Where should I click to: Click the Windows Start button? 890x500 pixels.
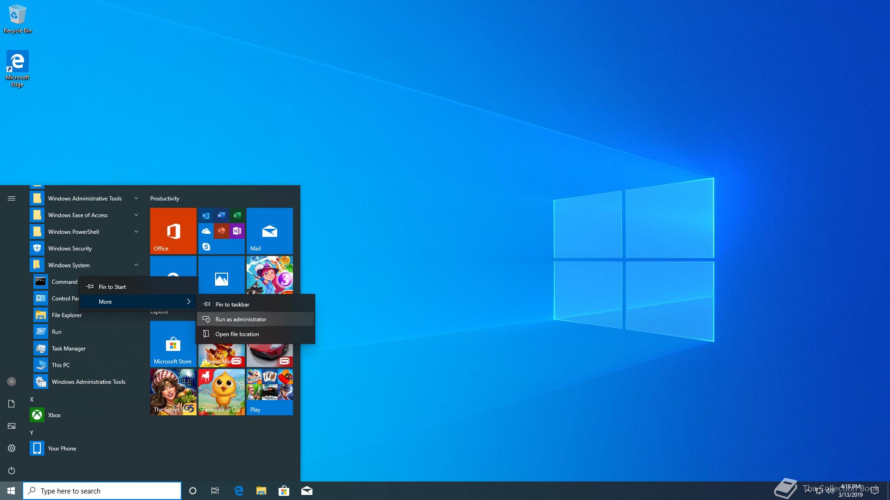(11, 491)
